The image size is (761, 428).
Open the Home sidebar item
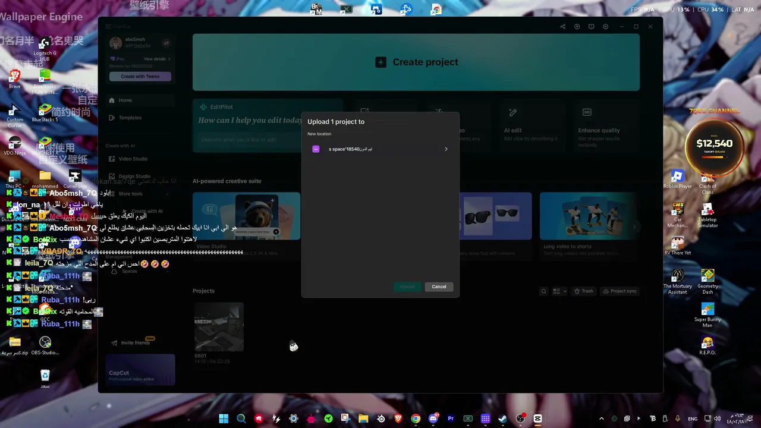pos(140,100)
